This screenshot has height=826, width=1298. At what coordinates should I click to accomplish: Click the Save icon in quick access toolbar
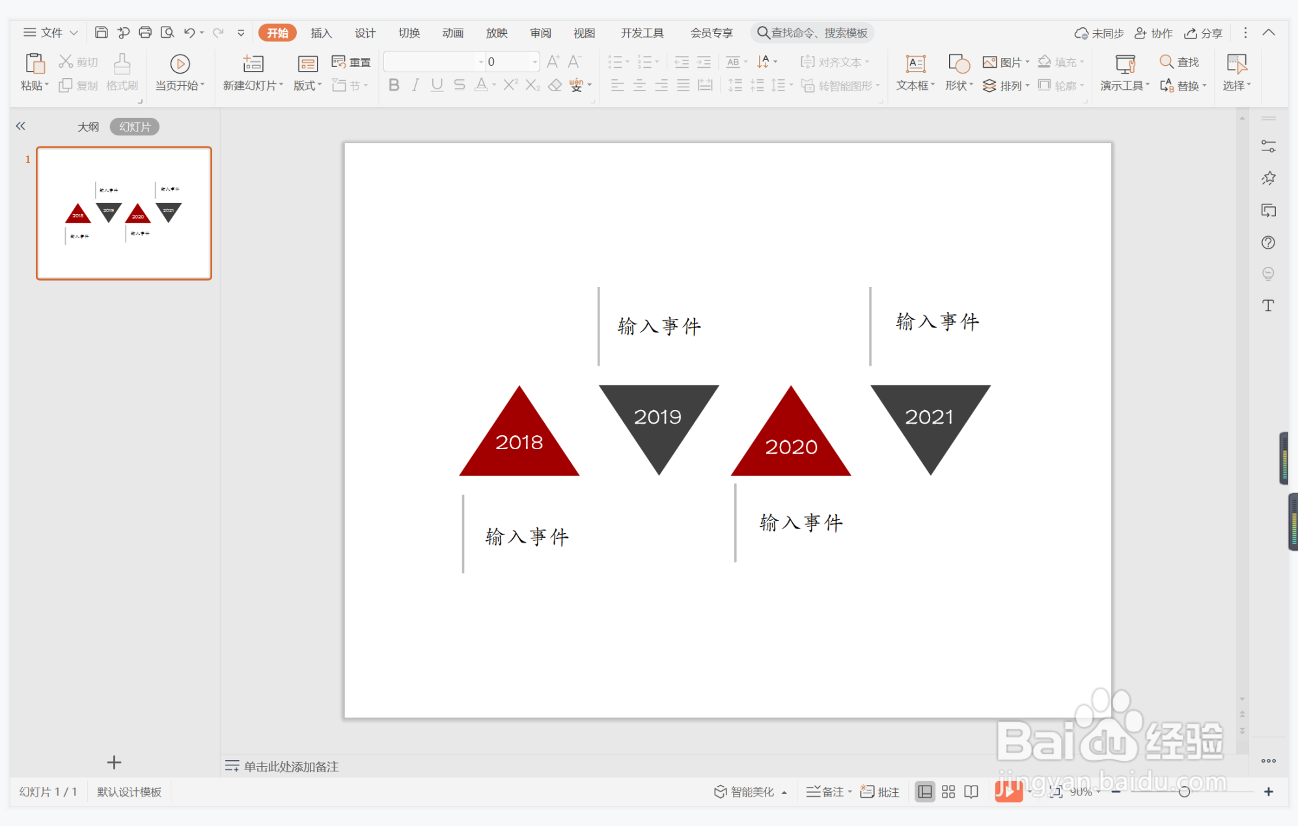[101, 33]
